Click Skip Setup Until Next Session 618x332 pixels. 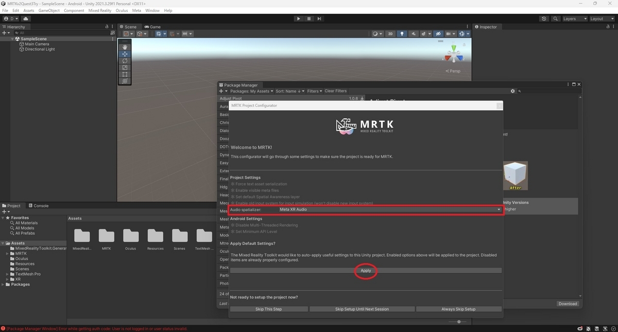(x=362, y=309)
